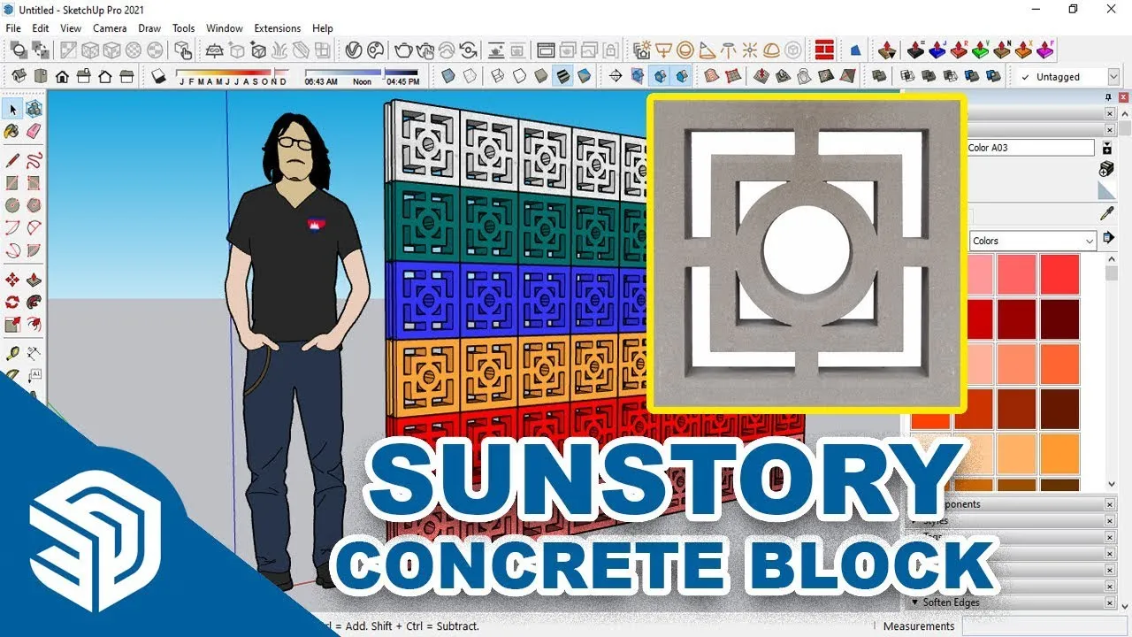Pick the Rectangle tool

pos(12,183)
